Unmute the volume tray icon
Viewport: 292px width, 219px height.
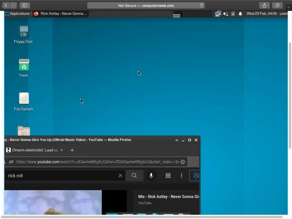[226, 14]
